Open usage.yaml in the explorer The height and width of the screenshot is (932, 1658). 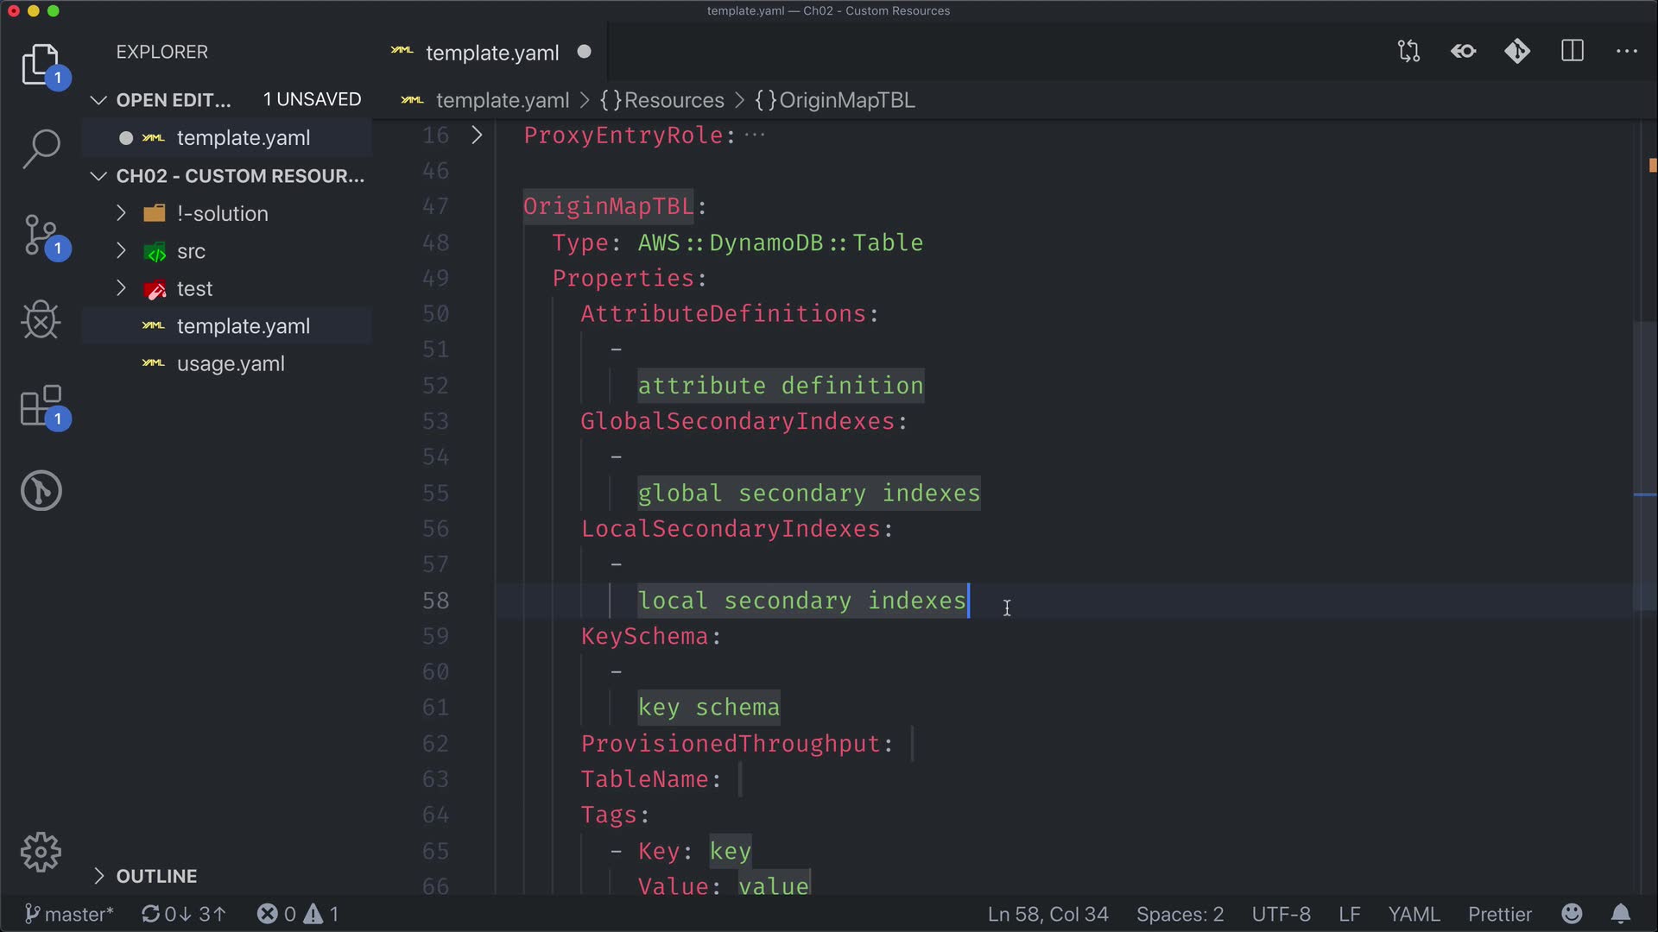230,364
